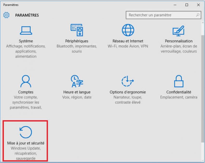
Task: Click the Périphériques label
Action: (77, 41)
